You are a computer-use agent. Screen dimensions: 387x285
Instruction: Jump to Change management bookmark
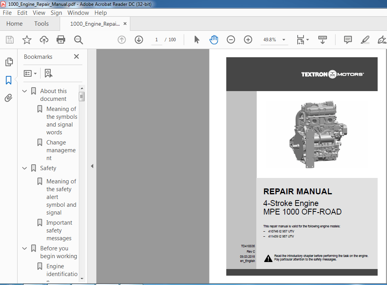click(x=61, y=150)
